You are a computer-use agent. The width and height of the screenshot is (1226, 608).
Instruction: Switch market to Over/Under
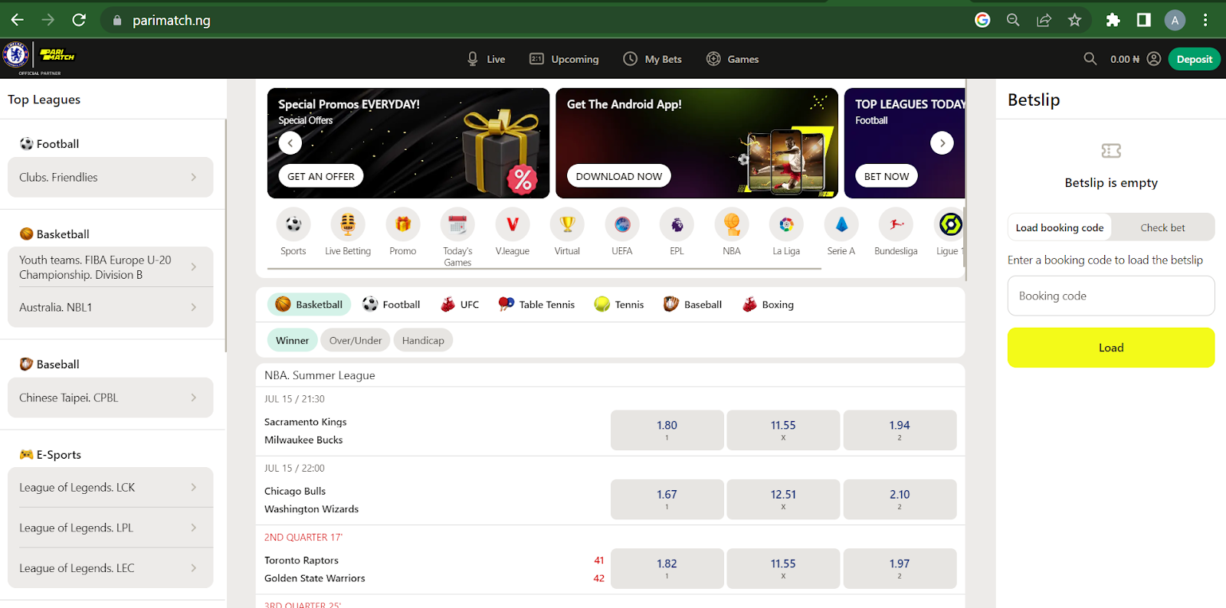coord(356,340)
